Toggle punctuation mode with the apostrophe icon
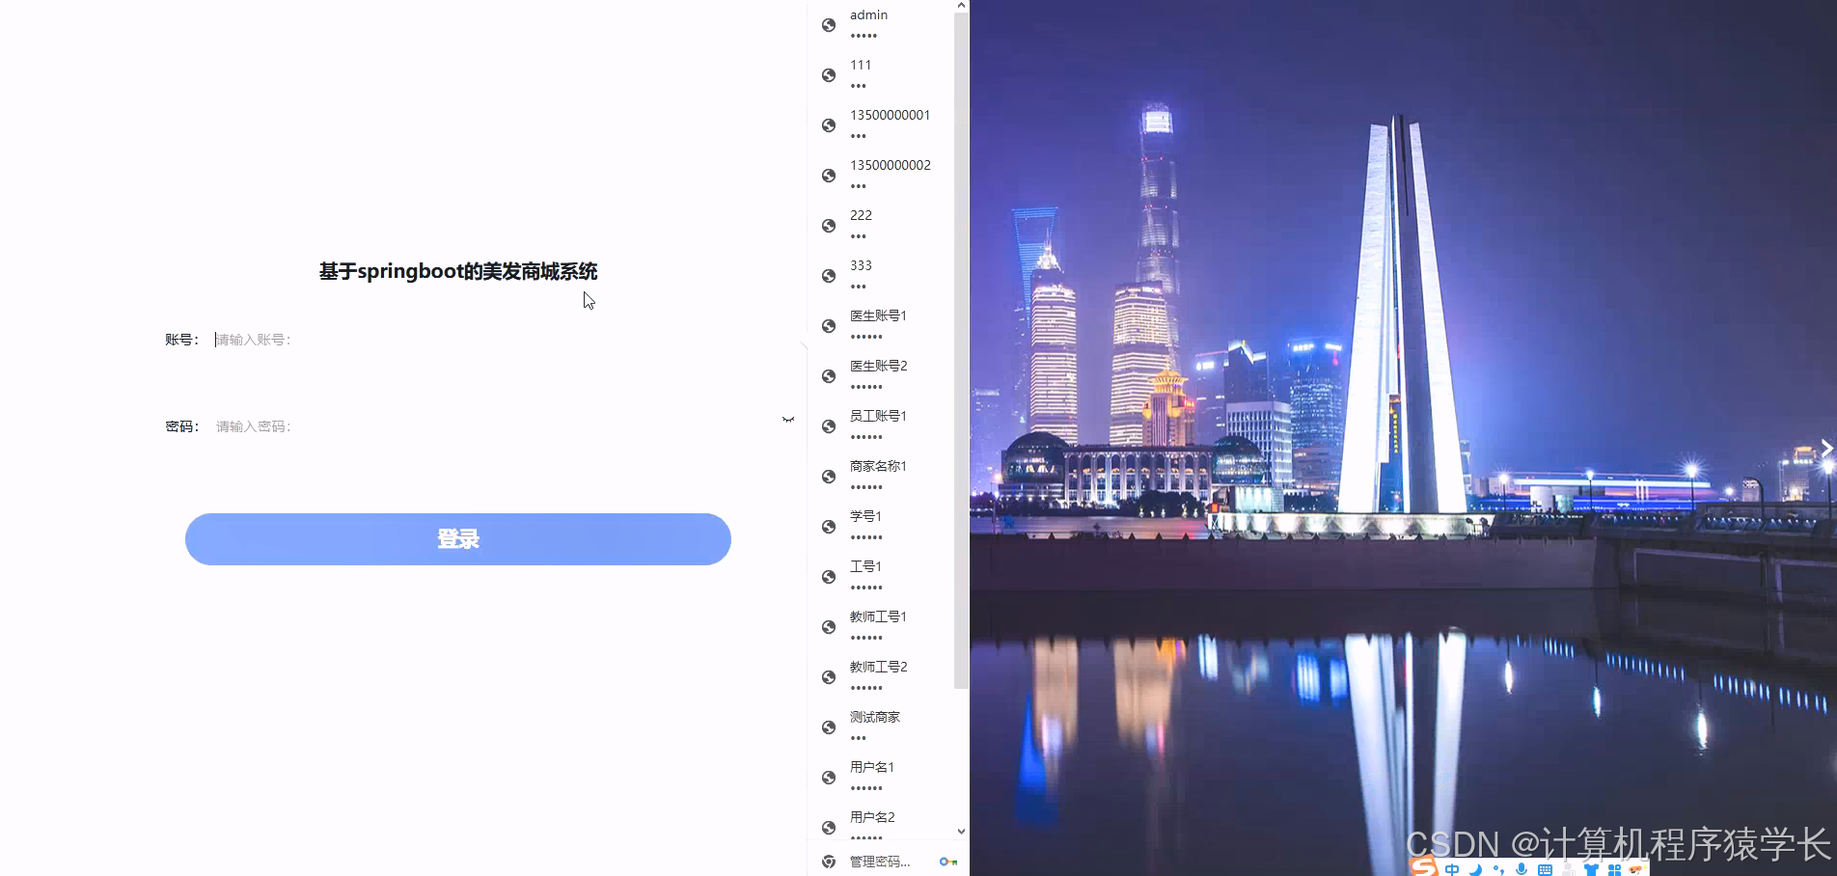The width and height of the screenshot is (1837, 876). point(1498,868)
